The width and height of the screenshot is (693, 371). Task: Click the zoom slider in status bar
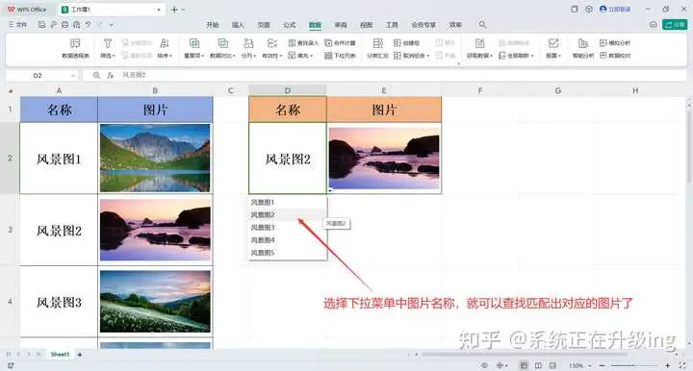point(634,365)
